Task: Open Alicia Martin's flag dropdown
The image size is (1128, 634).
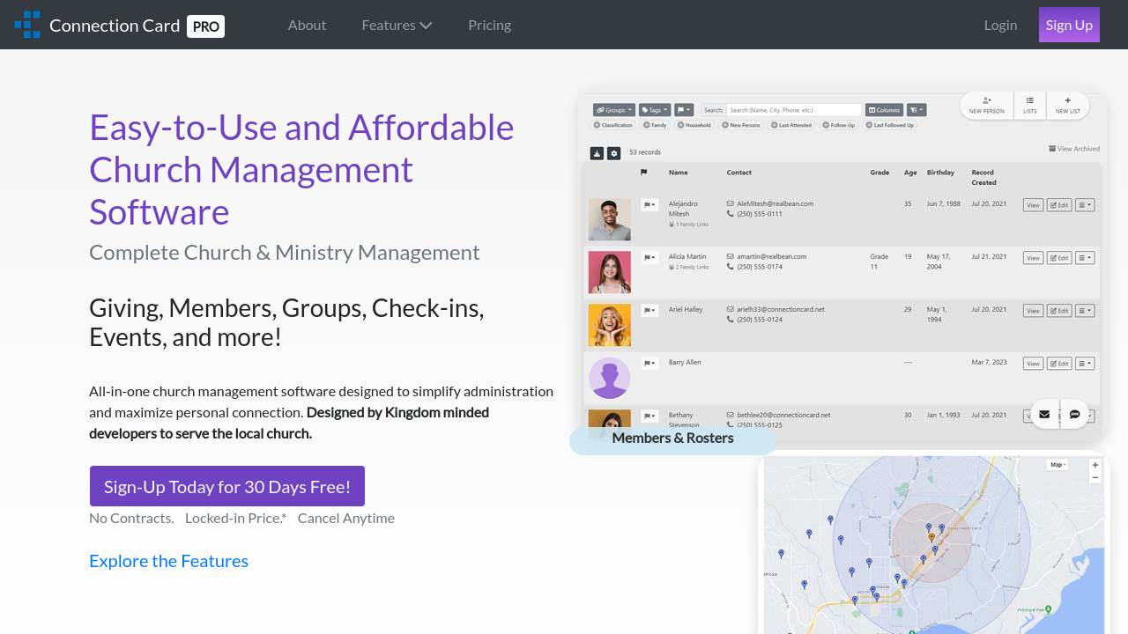Action: coord(649,257)
